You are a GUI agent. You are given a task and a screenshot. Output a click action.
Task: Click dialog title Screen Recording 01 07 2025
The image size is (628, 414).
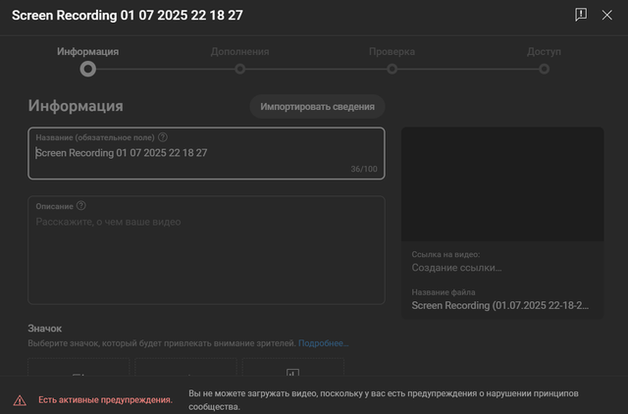click(x=128, y=16)
